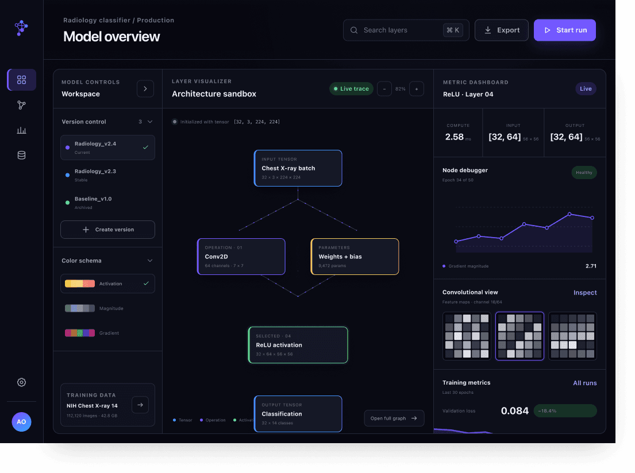This screenshot has height=473, width=635.
Task: Click the All runs link
Action: tap(585, 383)
